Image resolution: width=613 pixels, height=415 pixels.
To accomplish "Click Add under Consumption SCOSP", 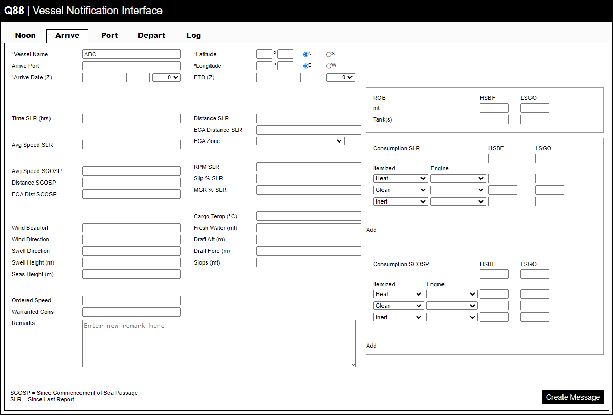I will 371,346.
